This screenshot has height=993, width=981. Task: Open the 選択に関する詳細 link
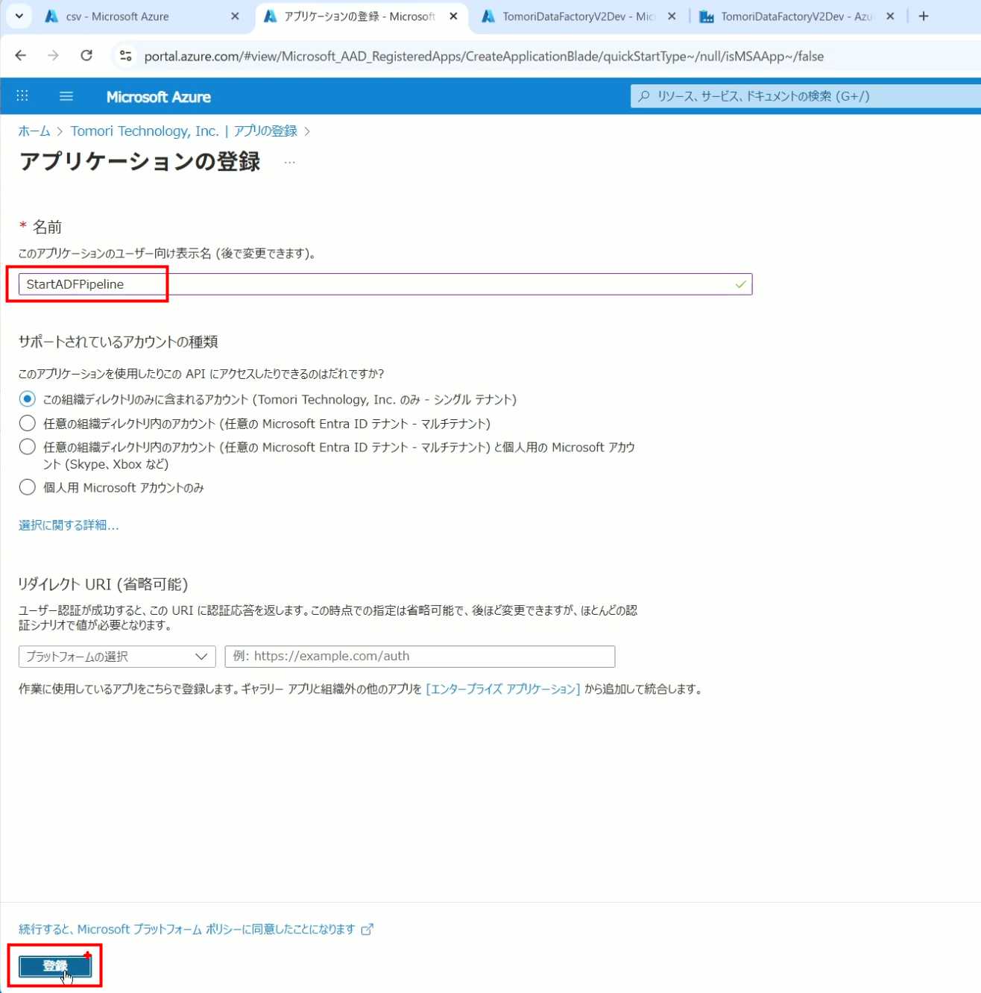click(x=69, y=525)
